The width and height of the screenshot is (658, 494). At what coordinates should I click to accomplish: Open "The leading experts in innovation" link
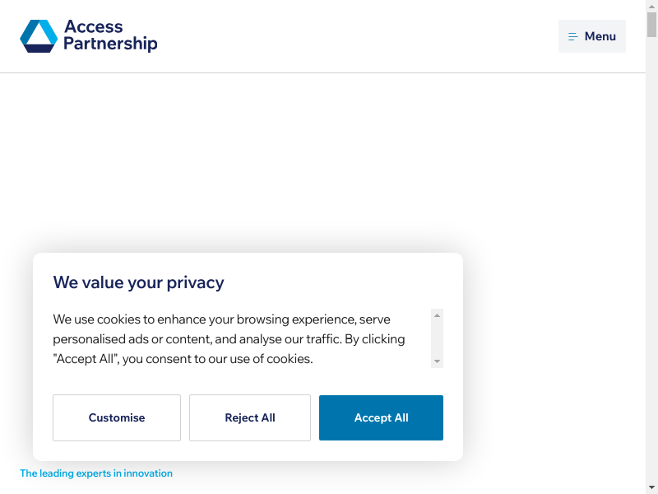point(96,473)
